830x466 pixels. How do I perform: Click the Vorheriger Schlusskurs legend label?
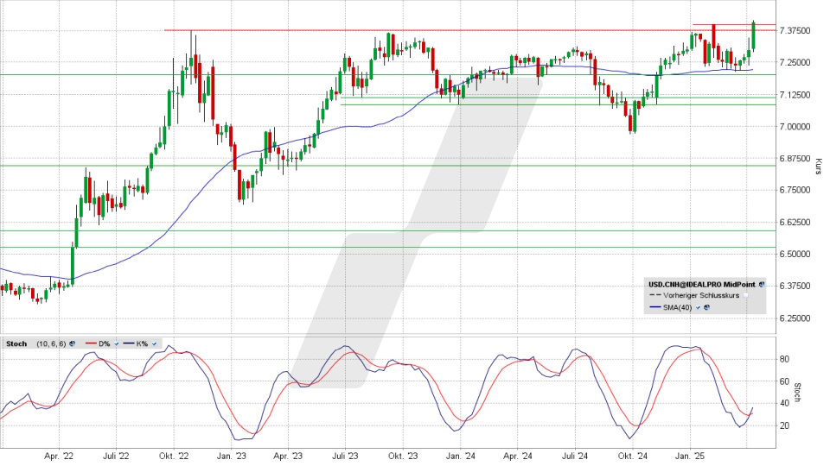(x=701, y=295)
